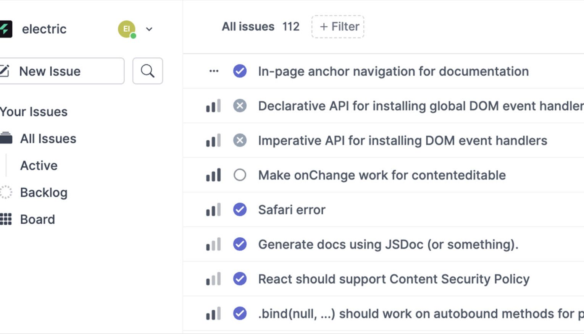Click canceled status icon on Imperative API issue
584x334 pixels.
pyautogui.click(x=240, y=141)
